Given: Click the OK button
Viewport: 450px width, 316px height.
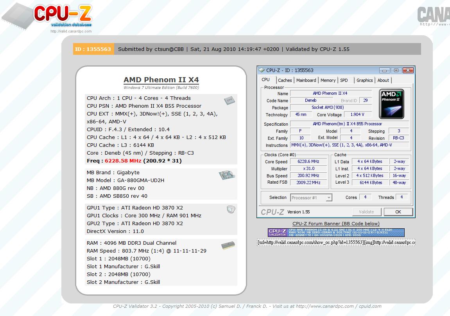Looking at the screenshot, I should pos(398,212).
